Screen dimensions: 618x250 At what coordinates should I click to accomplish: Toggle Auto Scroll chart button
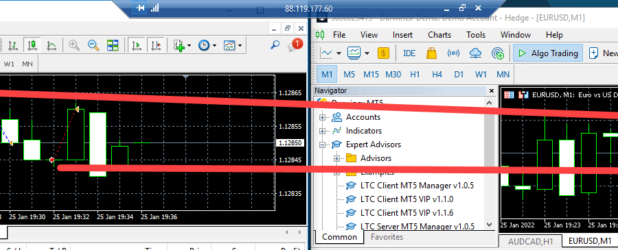pos(137,45)
